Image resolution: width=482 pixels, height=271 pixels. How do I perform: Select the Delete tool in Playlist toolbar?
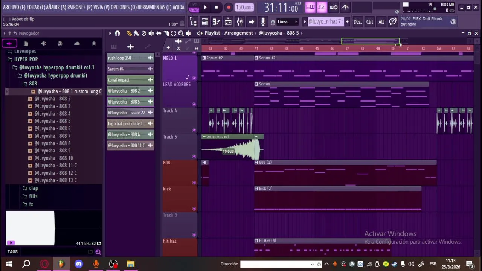[144, 33]
